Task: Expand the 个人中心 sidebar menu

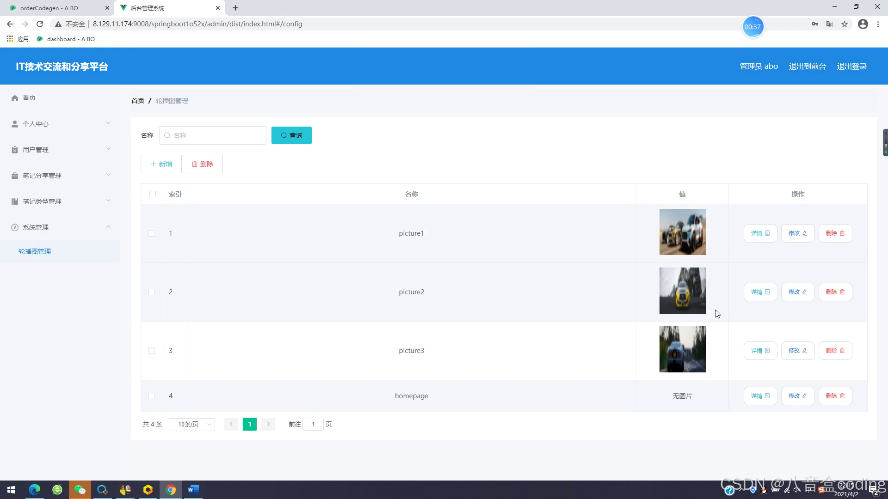Action: click(60, 124)
